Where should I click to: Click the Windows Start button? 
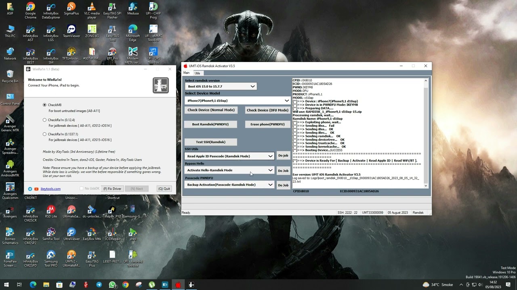[6, 285]
